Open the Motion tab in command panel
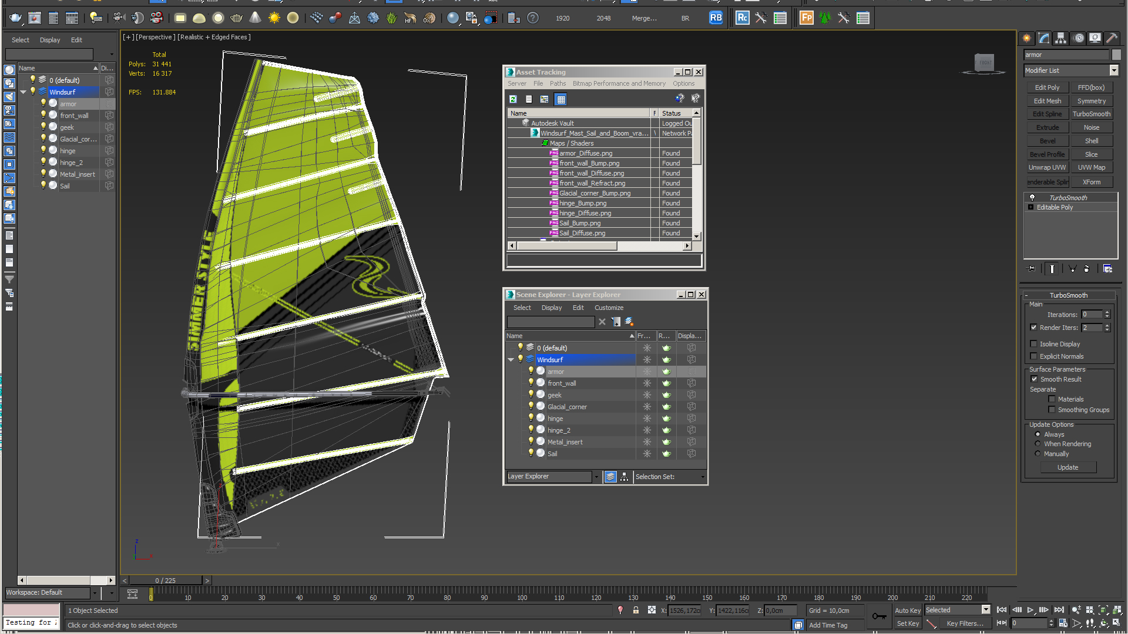 click(1079, 38)
